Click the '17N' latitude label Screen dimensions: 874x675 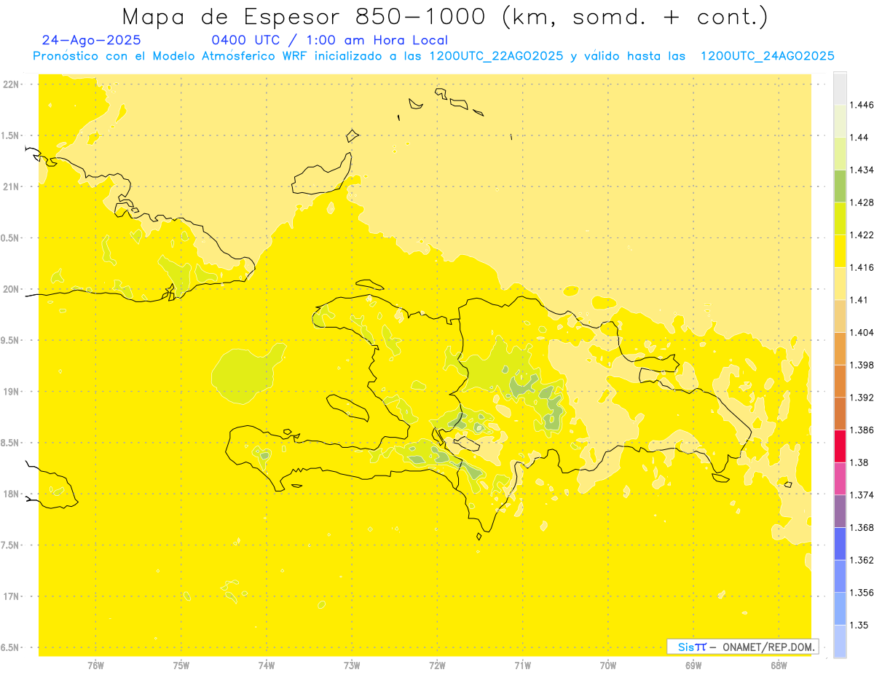coord(12,596)
